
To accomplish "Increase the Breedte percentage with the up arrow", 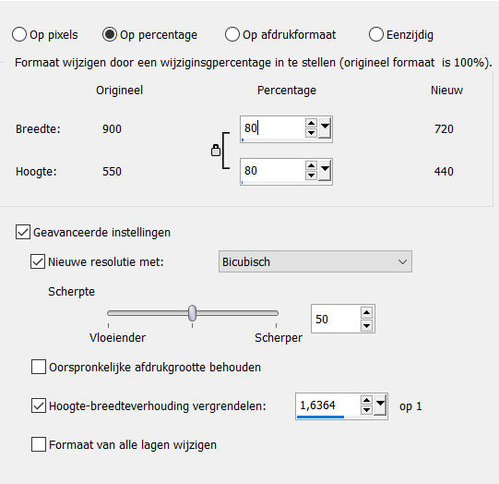I will click(x=311, y=123).
